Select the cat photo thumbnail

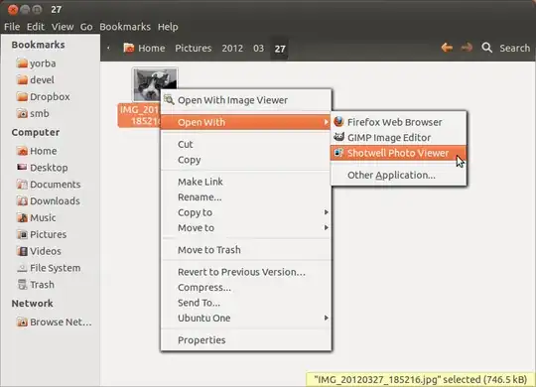pyautogui.click(x=155, y=84)
